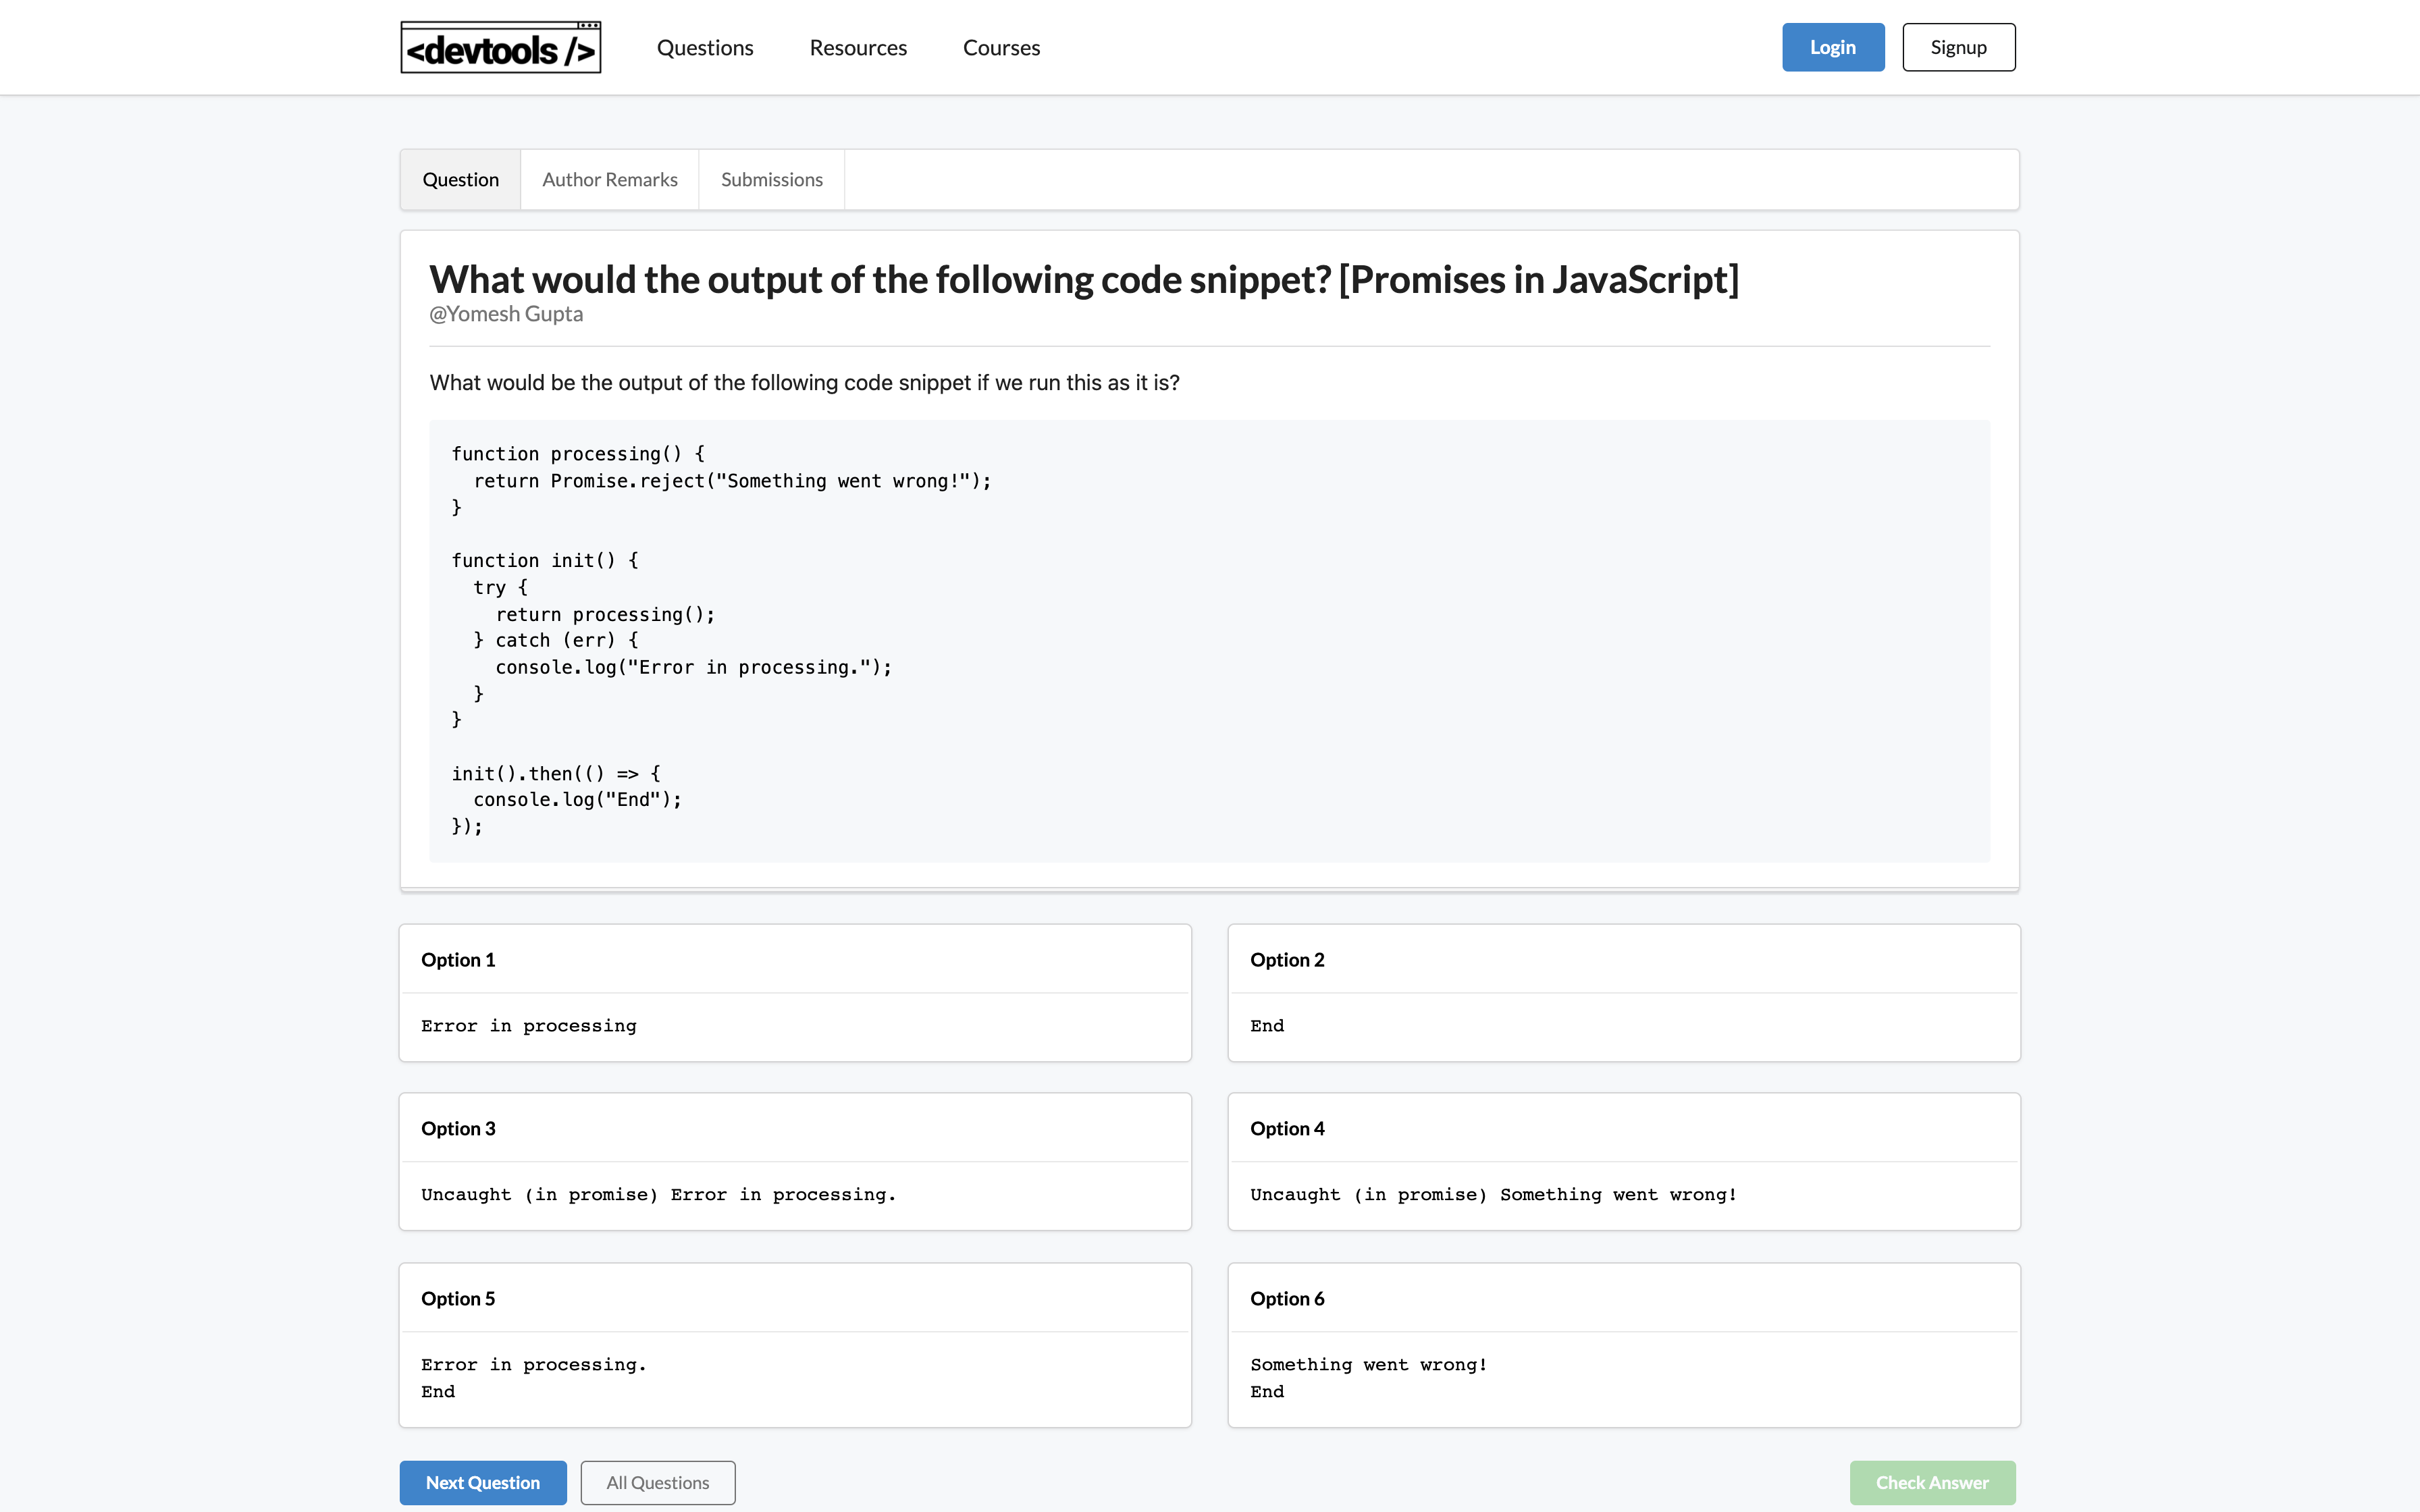Open the Courses page
The image size is (2420, 1512).
1001,47
